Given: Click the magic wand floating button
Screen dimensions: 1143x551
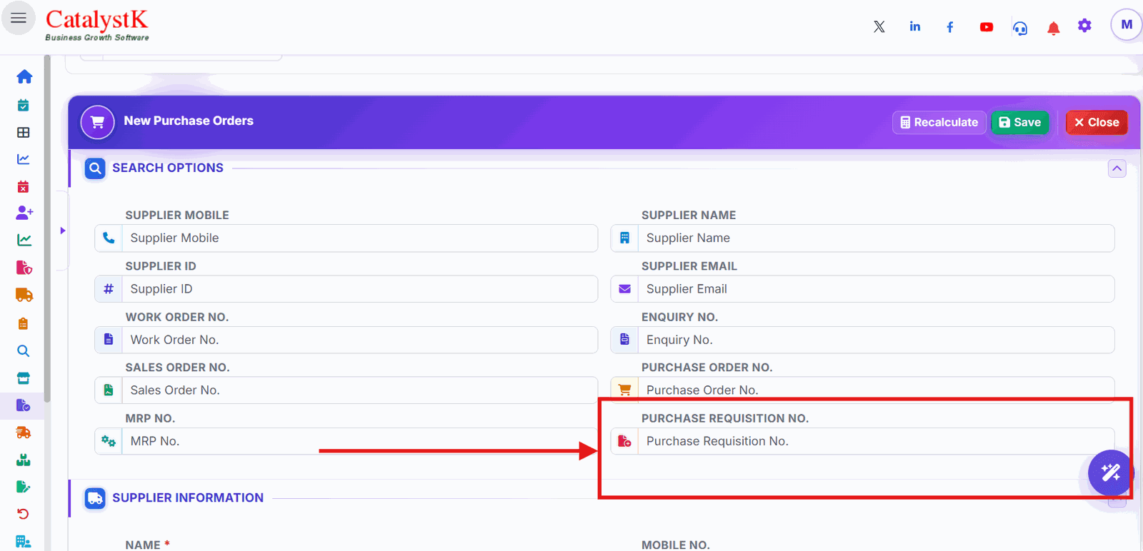Looking at the screenshot, I should coord(1111,472).
